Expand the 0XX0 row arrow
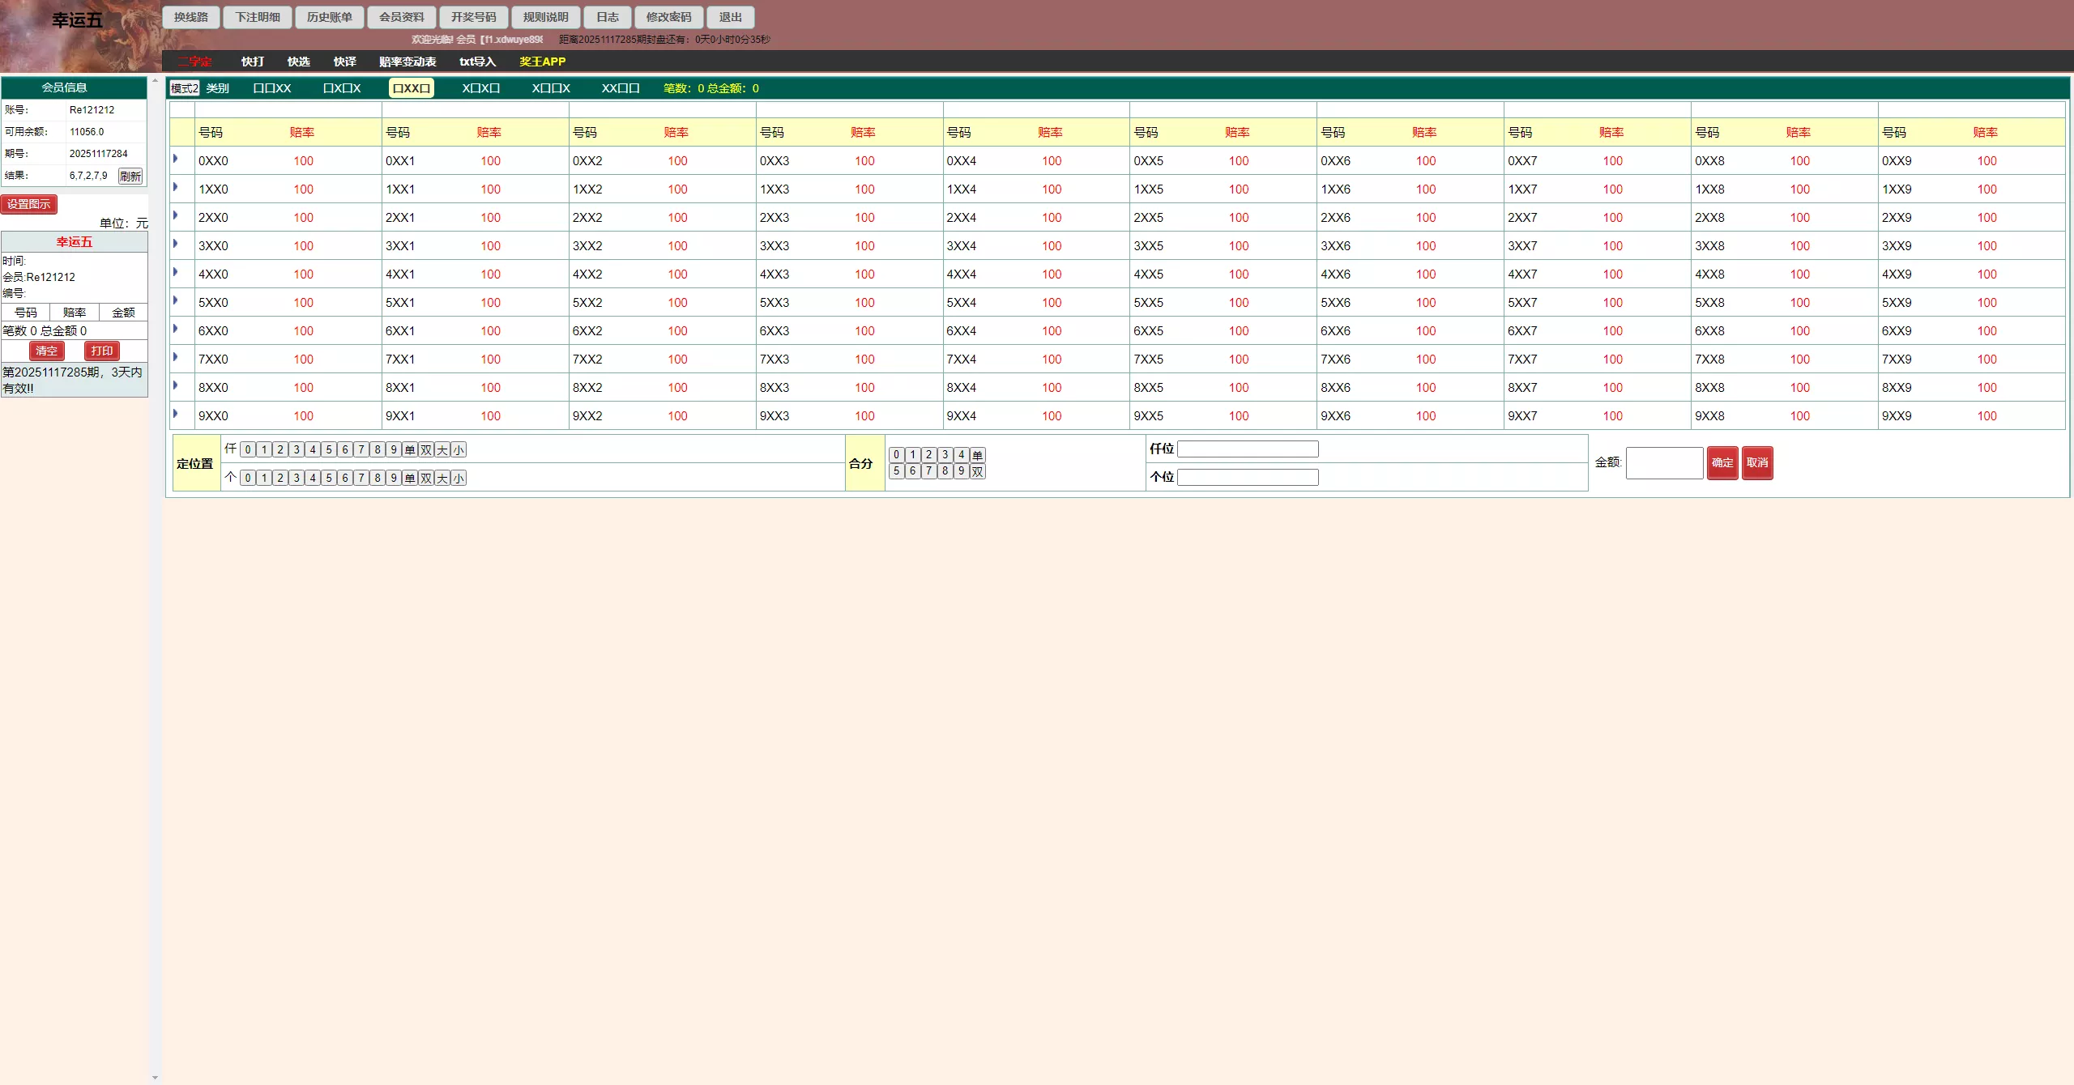The width and height of the screenshot is (2074, 1085). 175,159
